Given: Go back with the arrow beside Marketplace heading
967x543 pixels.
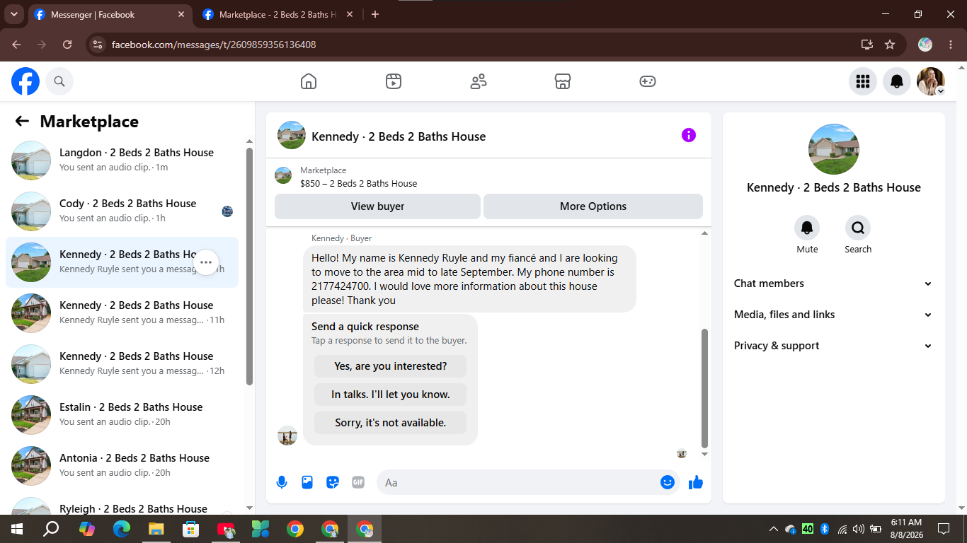Looking at the screenshot, I should (22, 121).
